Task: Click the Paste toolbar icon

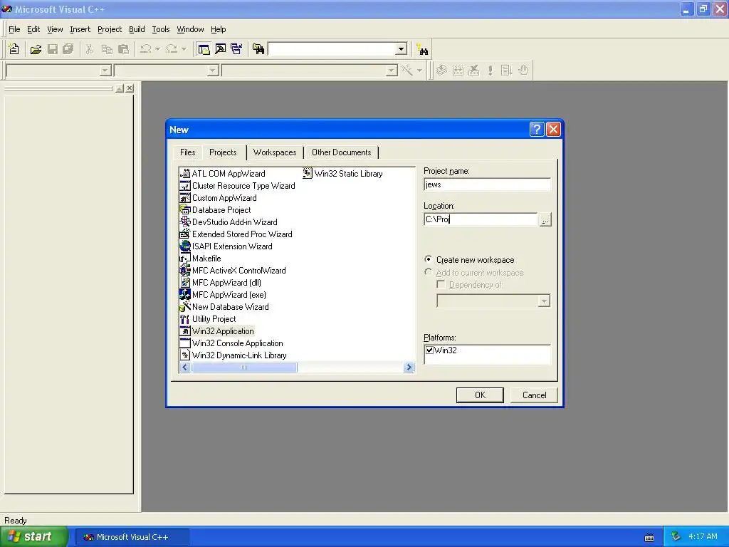Action: pos(123,49)
